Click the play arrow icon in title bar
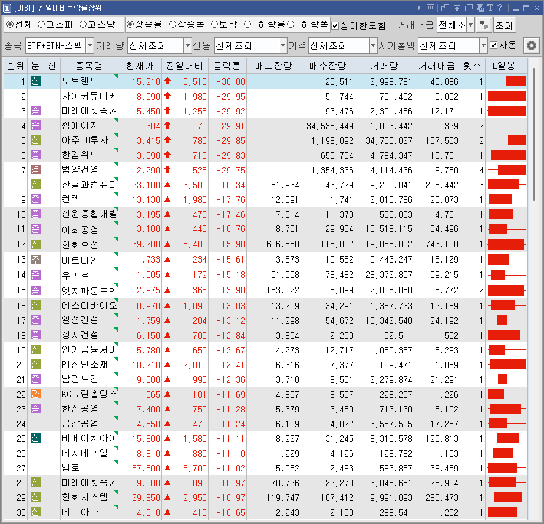Screen dimensions: 544x524 pos(420,8)
